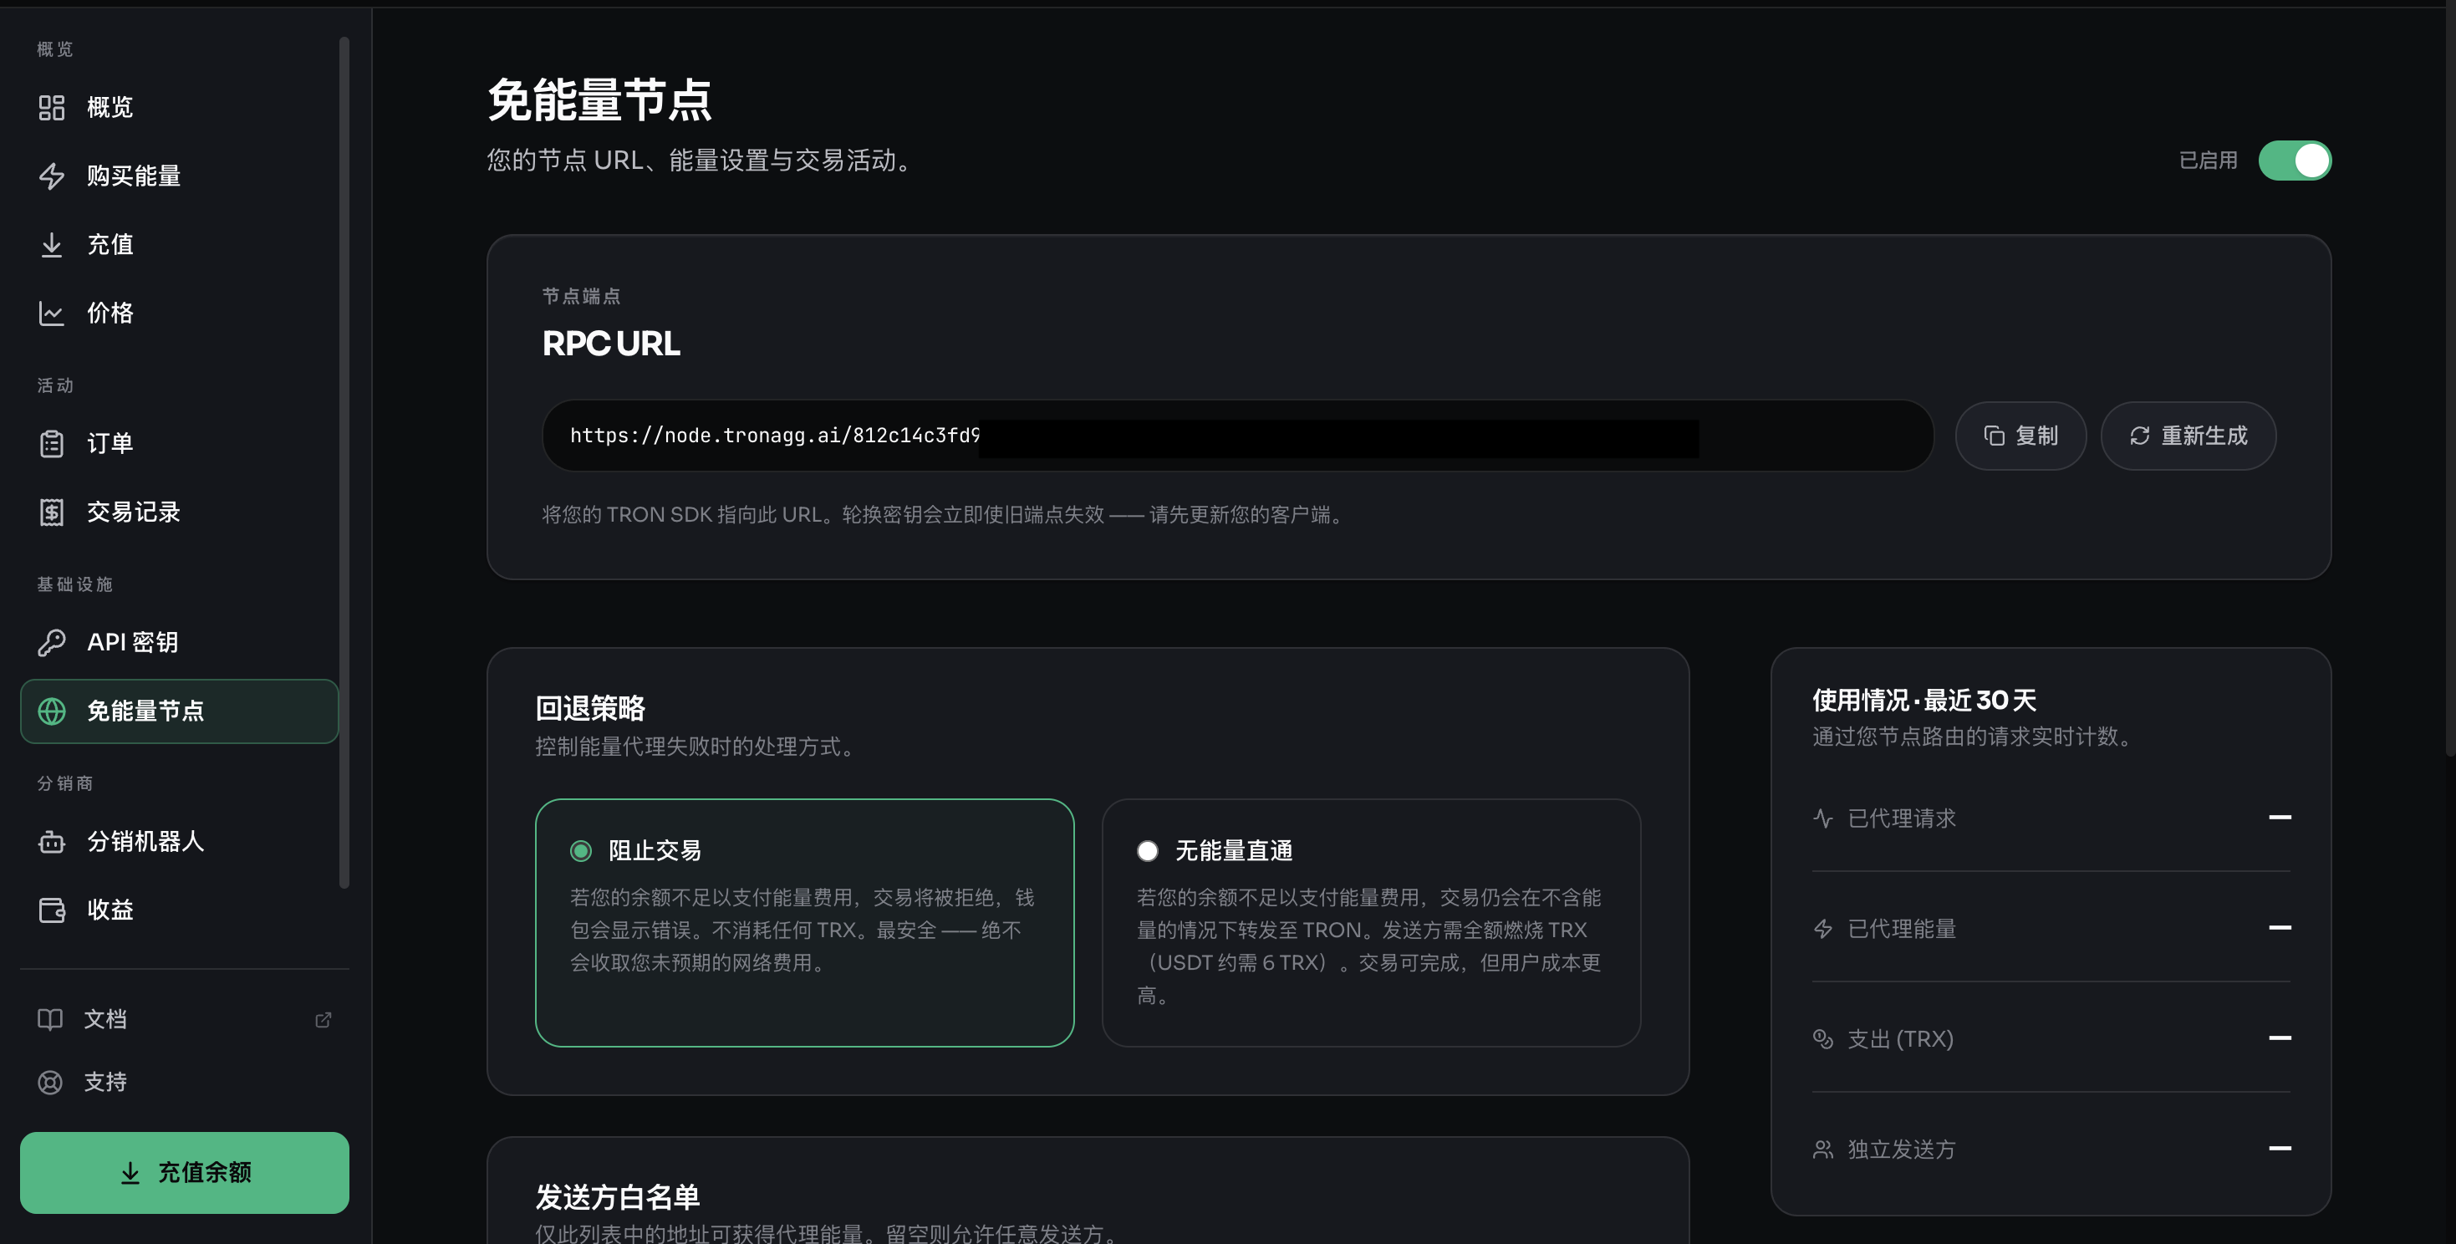Click the 免能量节点 globe icon
2456x1244 pixels.
[52, 711]
